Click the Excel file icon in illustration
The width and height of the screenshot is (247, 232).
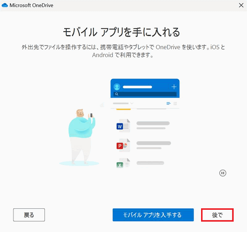tap(123, 163)
